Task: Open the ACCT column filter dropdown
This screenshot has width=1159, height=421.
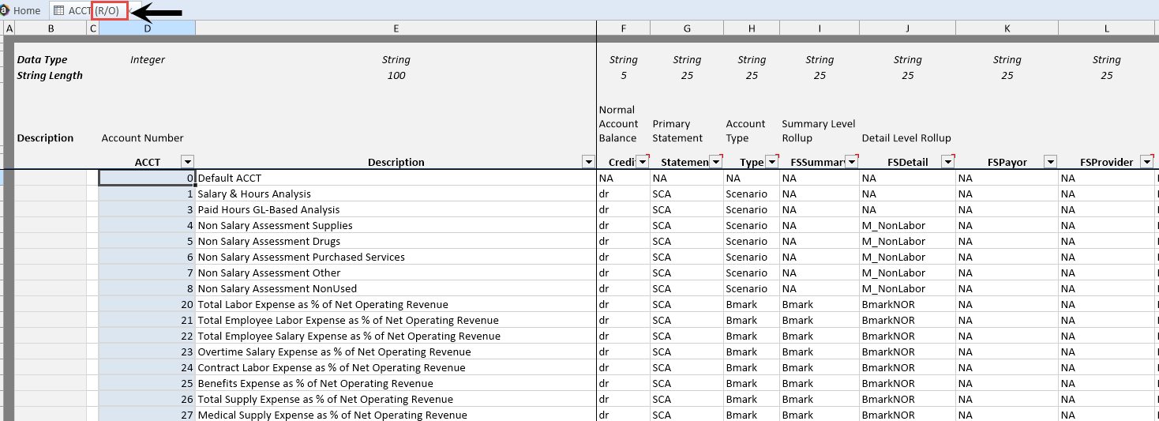Action: [x=187, y=162]
